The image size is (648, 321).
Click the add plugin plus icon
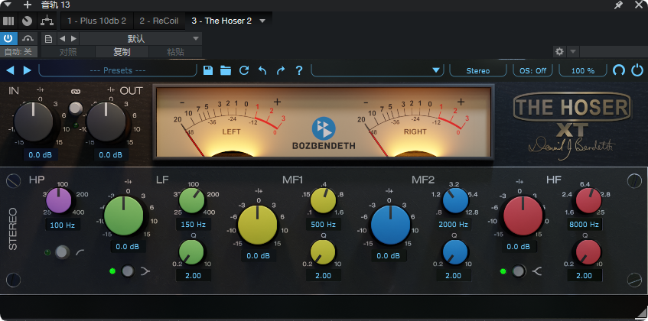[x=28, y=5]
